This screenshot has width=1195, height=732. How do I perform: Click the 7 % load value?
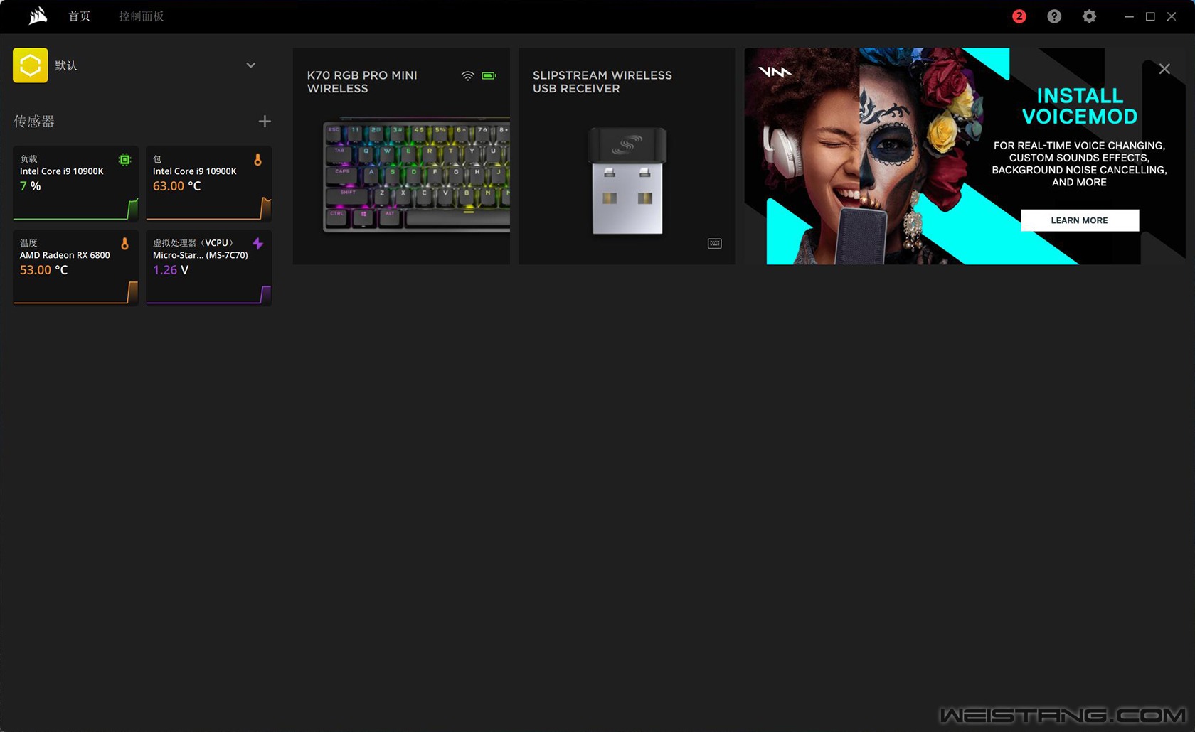30,186
